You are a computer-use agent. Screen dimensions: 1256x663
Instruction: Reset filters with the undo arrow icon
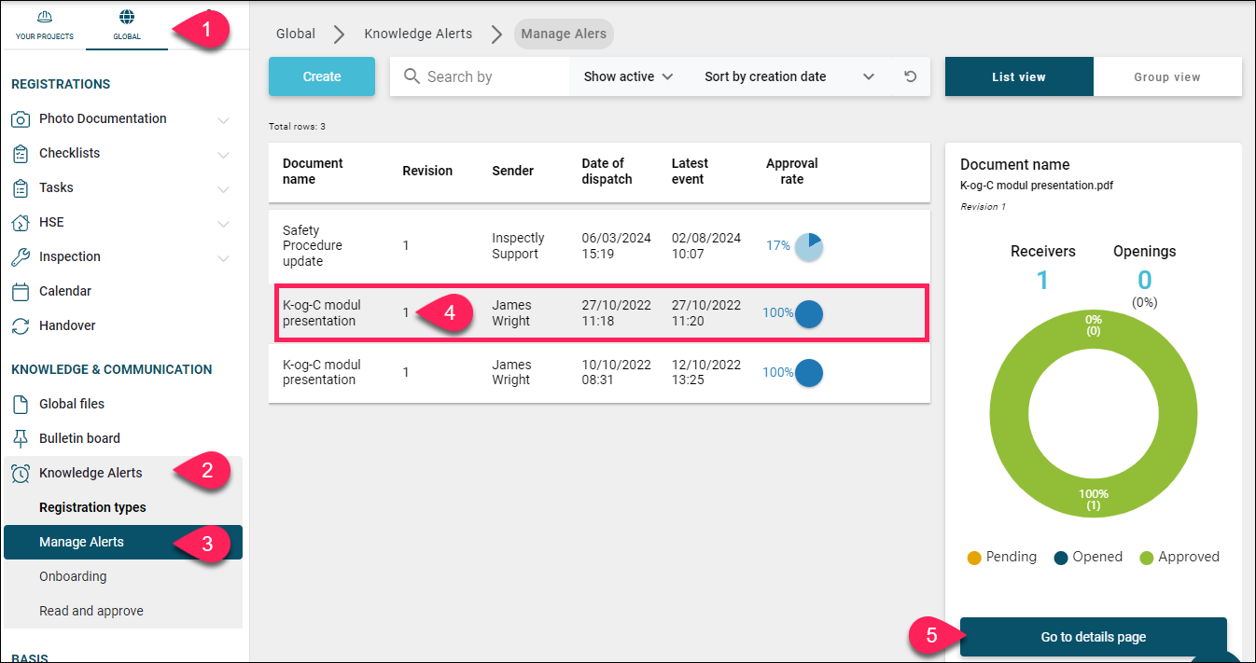point(911,76)
